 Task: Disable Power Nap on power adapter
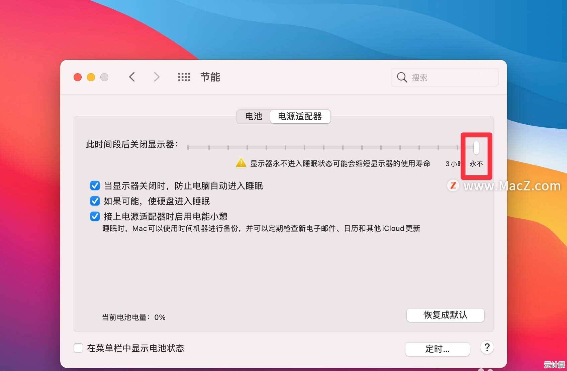tap(95, 216)
